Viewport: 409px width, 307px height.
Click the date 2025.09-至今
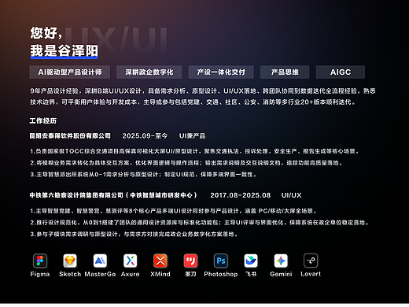point(145,136)
